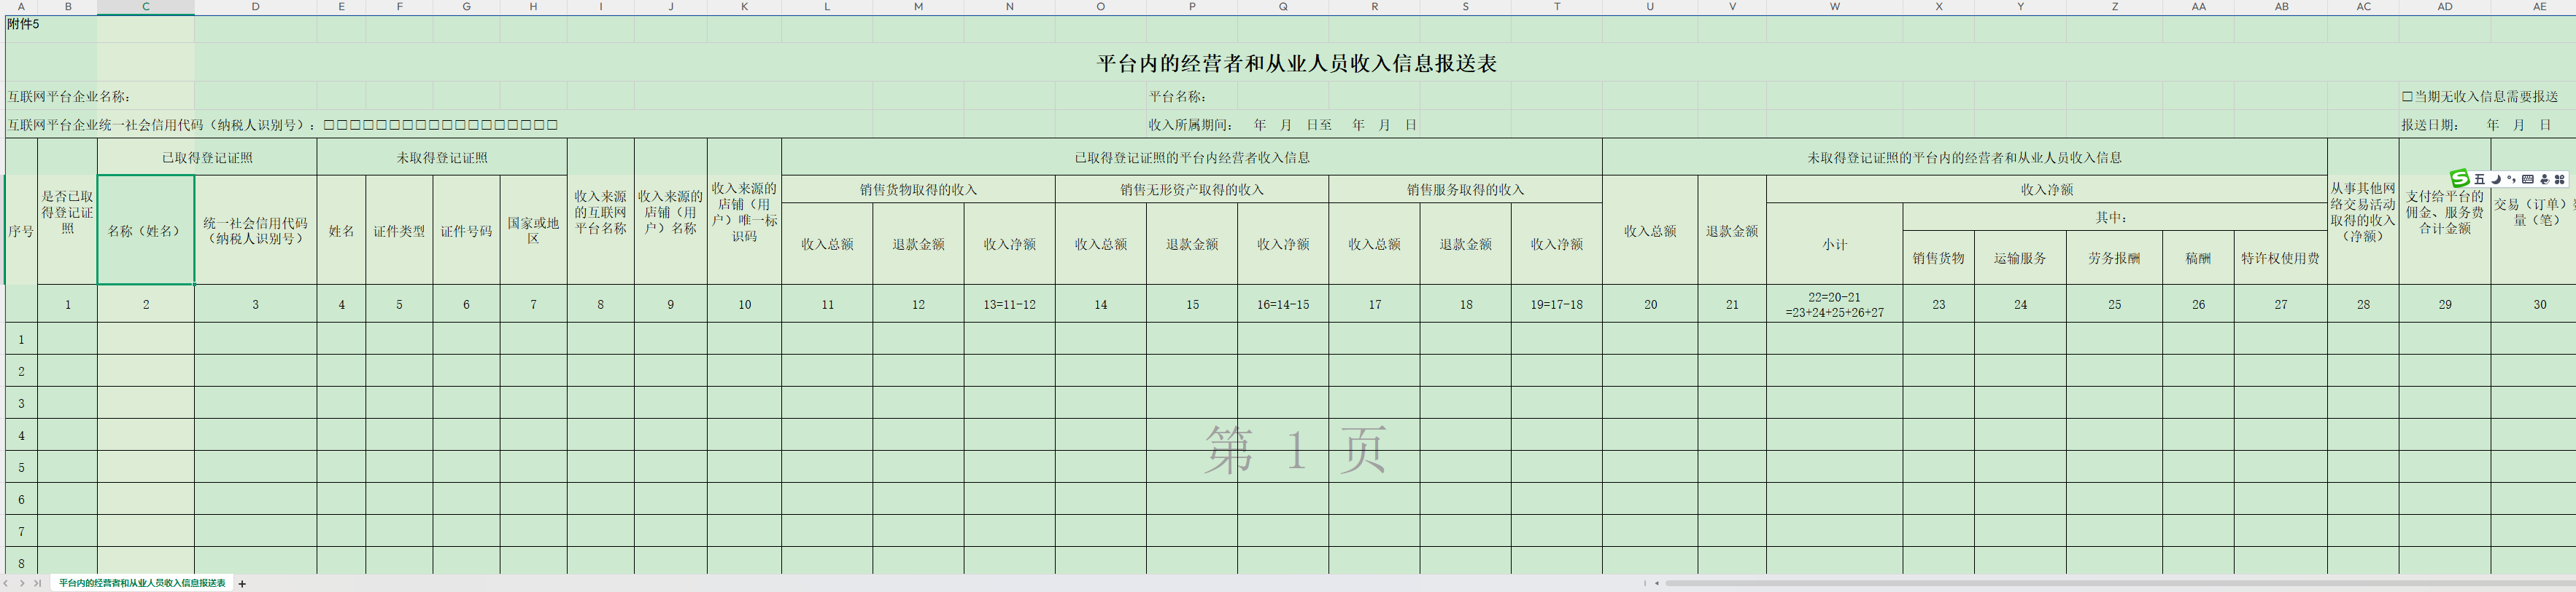Select the 名称（姓名） header cell
2576x592 pixels.
click(x=146, y=231)
